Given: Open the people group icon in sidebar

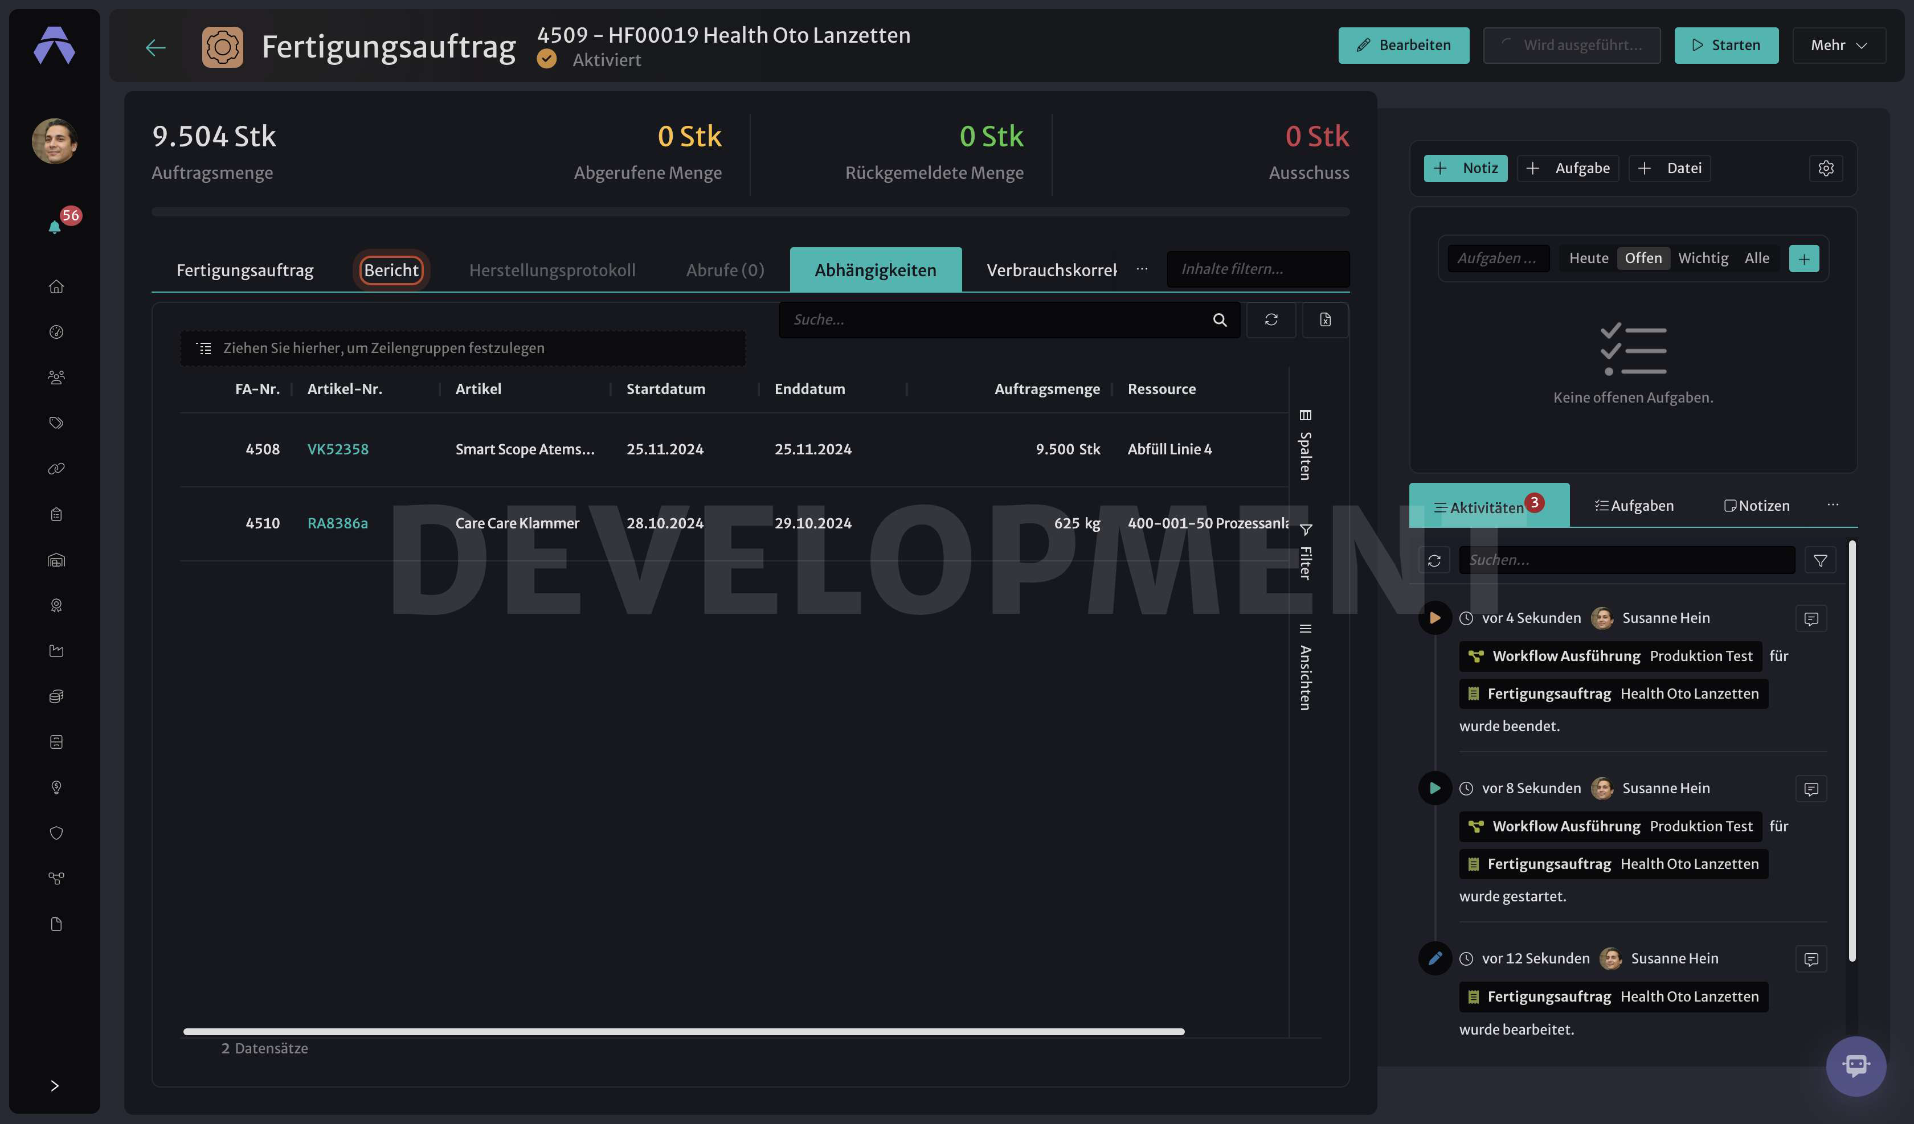Looking at the screenshot, I should [x=56, y=378].
